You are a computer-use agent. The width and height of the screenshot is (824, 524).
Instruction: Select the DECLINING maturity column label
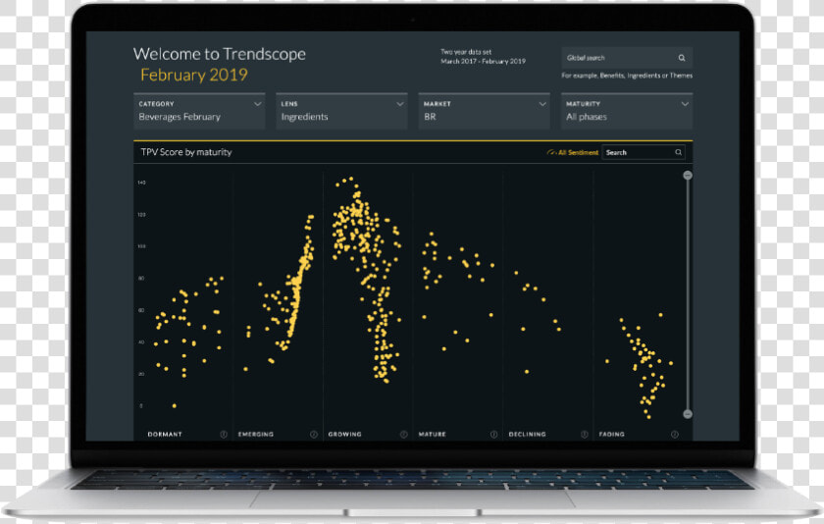pyautogui.click(x=527, y=434)
